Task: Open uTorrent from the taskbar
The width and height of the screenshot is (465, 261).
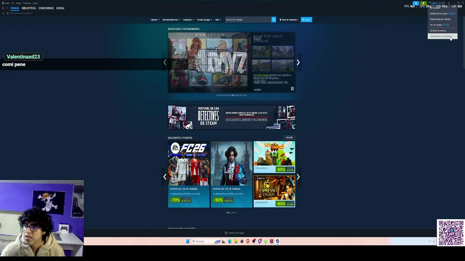Action: 266,241
